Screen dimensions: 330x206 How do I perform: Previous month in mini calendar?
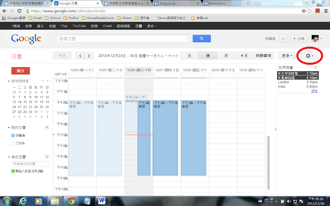(x=43, y=81)
